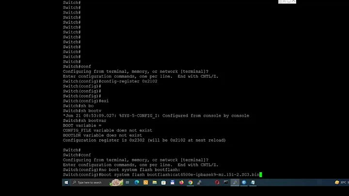Screen dimensions: 349x196
Task: Open the floppy-disk app in the taskbar
Action: 172,182
